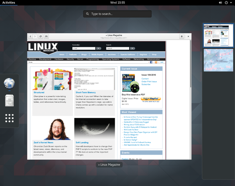Open the Soft Landing article link
The width and height of the screenshot is (235, 186).
82,143
